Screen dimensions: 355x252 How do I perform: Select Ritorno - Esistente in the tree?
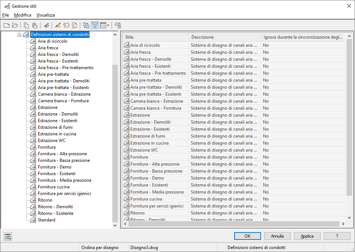[x=56, y=213]
